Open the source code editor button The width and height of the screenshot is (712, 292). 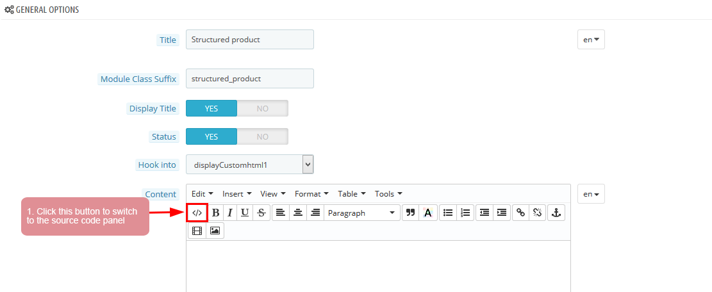pos(197,213)
